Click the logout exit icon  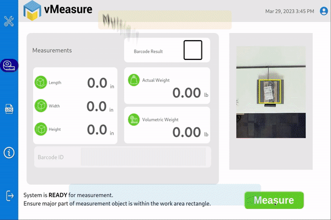pos(9,196)
